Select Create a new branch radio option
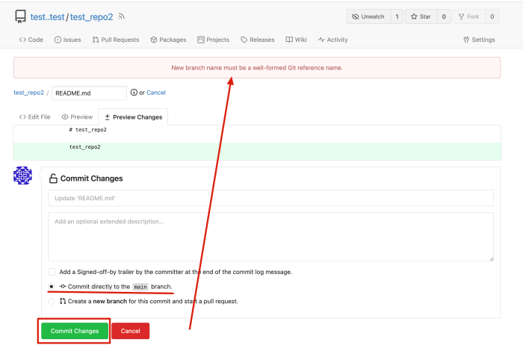523x351 pixels. tap(52, 301)
